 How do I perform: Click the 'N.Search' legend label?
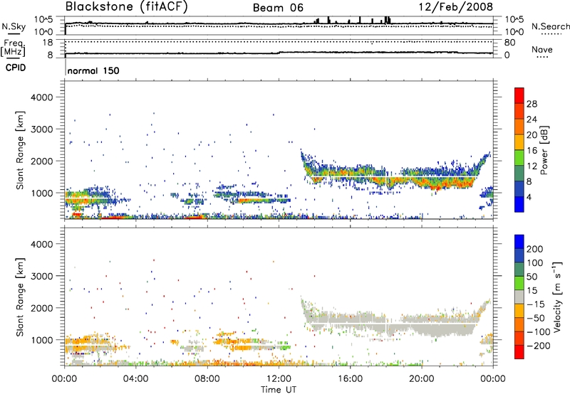pyautogui.click(x=550, y=26)
